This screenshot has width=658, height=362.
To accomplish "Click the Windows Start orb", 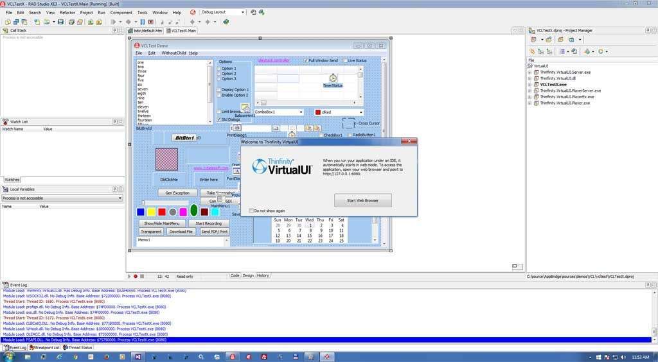I will 9,357.
